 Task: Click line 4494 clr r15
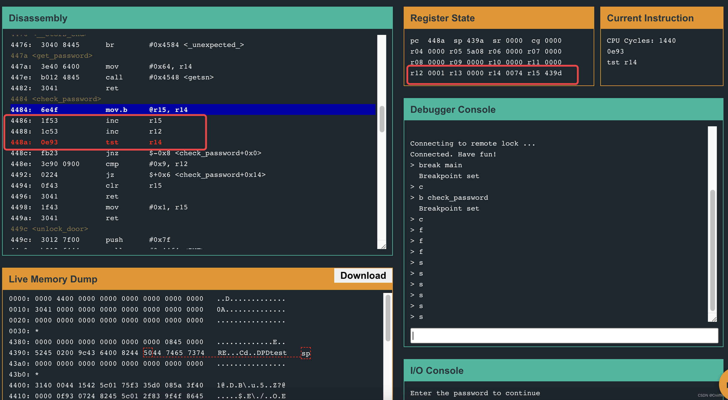coord(193,186)
